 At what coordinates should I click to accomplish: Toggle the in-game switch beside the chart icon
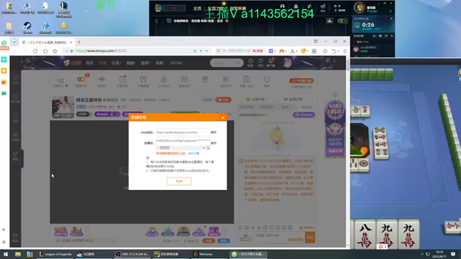[x=342, y=21]
